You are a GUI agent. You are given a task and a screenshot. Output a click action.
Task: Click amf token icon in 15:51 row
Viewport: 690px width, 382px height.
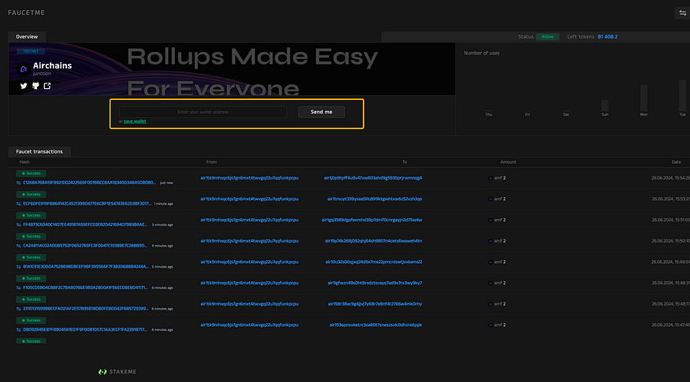coord(490,220)
